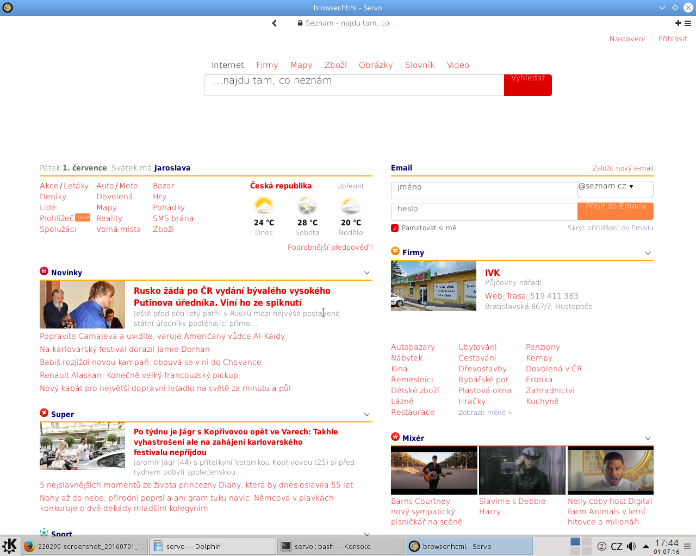Screen dimensions: 696x556
Task: Switch to servo — Dolphin taskbar window
Action: (x=213, y=546)
